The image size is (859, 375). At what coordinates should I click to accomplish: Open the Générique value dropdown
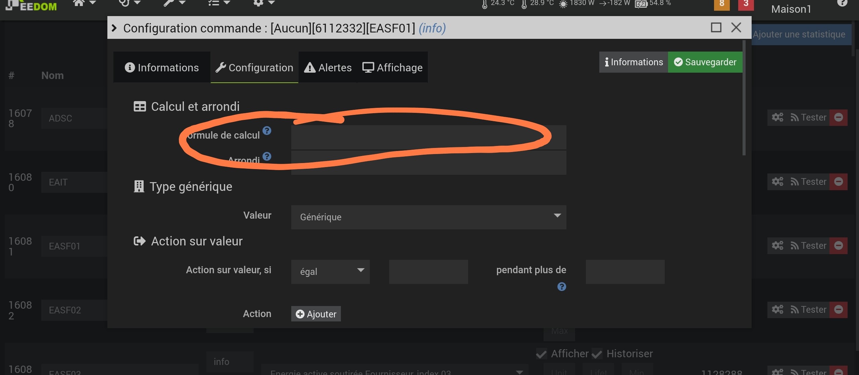pos(428,217)
